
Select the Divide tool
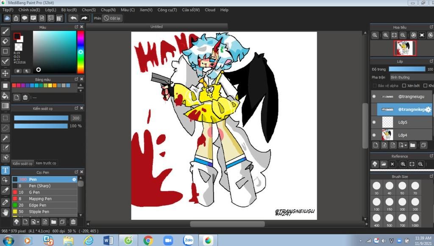5,190
